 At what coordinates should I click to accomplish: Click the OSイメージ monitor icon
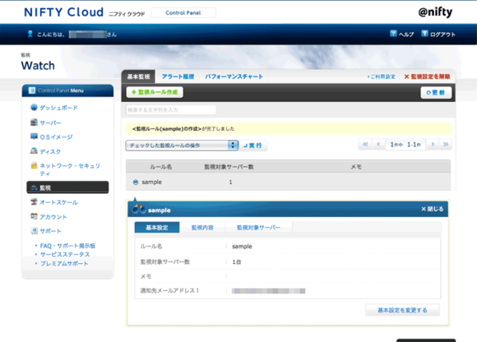[34, 136]
